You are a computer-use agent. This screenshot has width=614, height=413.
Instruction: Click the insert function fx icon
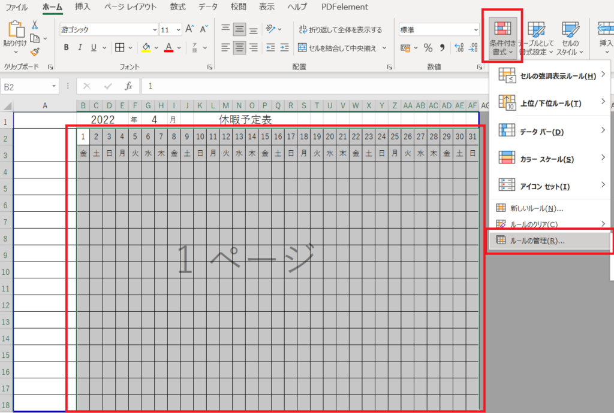(128, 86)
